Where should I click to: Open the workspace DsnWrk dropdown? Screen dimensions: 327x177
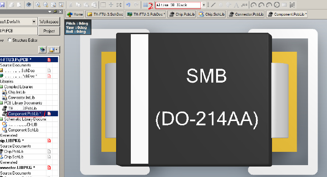click(x=34, y=21)
